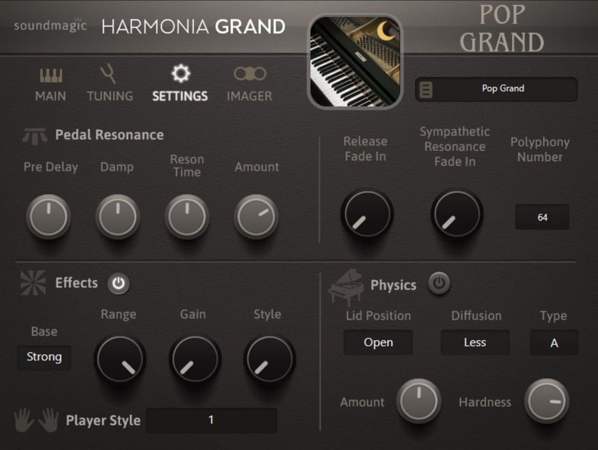
Task: Switch to the MAIN tab
Action: point(50,96)
